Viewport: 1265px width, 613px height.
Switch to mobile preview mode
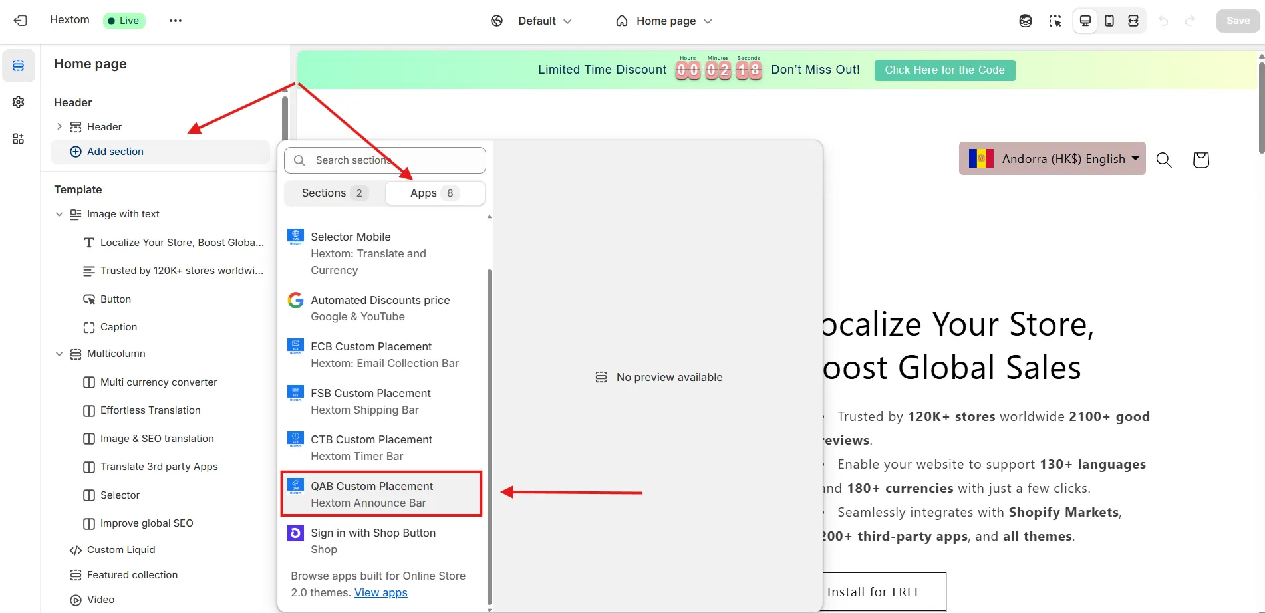[x=1109, y=21]
